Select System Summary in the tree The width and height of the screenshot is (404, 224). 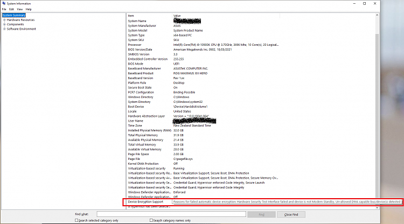14,15
